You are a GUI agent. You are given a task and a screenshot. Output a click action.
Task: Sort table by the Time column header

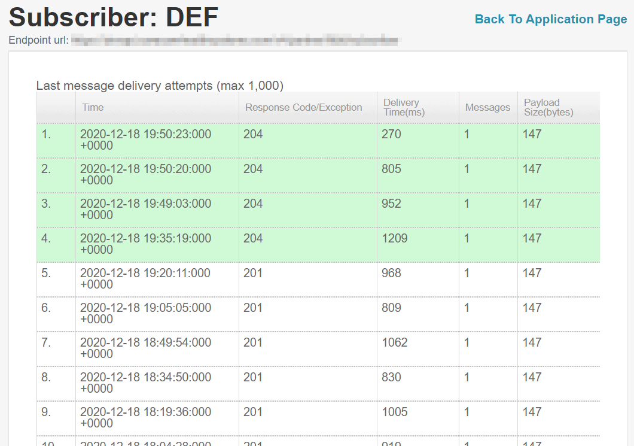click(x=93, y=107)
